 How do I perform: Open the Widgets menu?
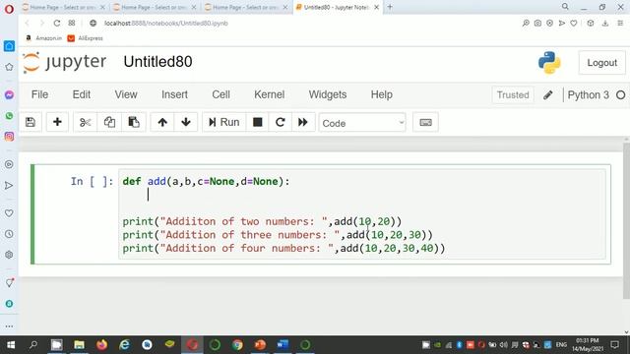pyautogui.click(x=328, y=94)
